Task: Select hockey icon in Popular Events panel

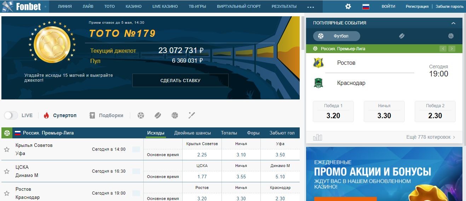Action: tap(402, 36)
